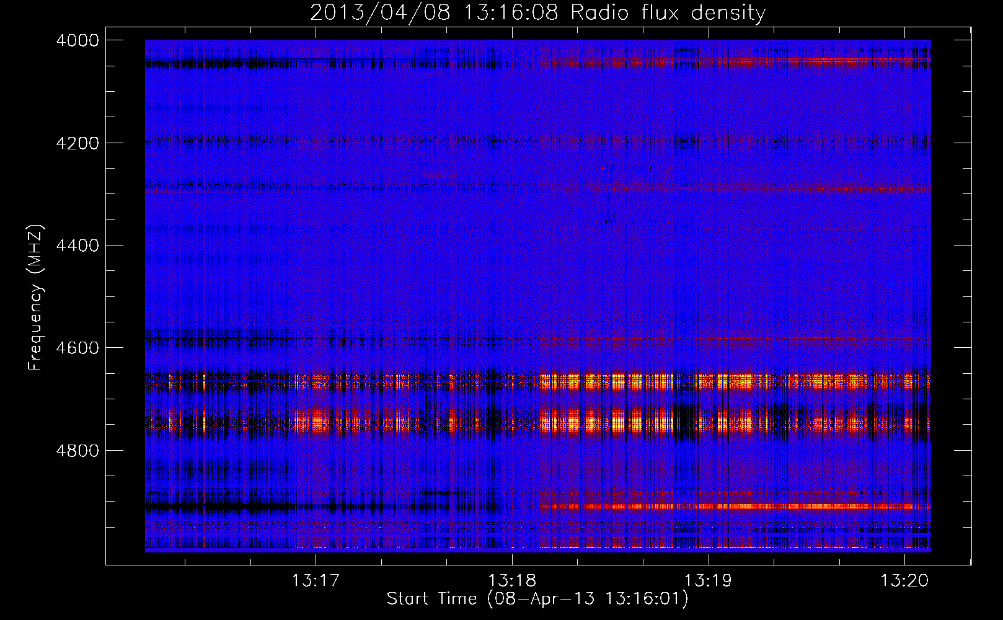Click the "Frequency (MHZ)" axis title
The height and width of the screenshot is (620, 1003).
click(36, 298)
